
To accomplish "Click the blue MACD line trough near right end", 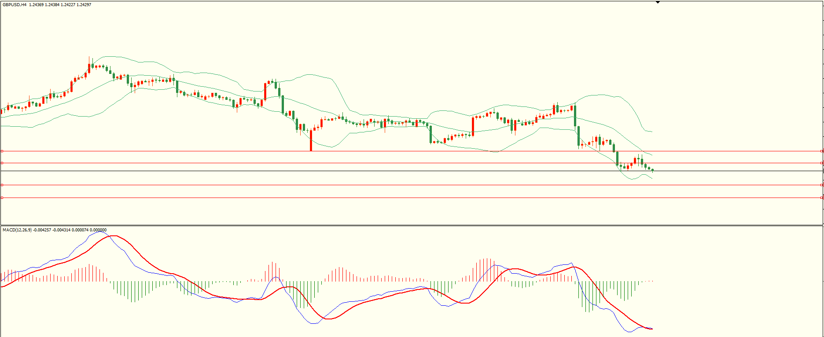I will 629,332.
